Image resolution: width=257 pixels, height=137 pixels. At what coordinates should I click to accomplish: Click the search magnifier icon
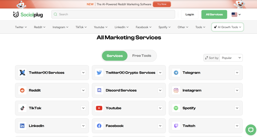tap(55, 14)
